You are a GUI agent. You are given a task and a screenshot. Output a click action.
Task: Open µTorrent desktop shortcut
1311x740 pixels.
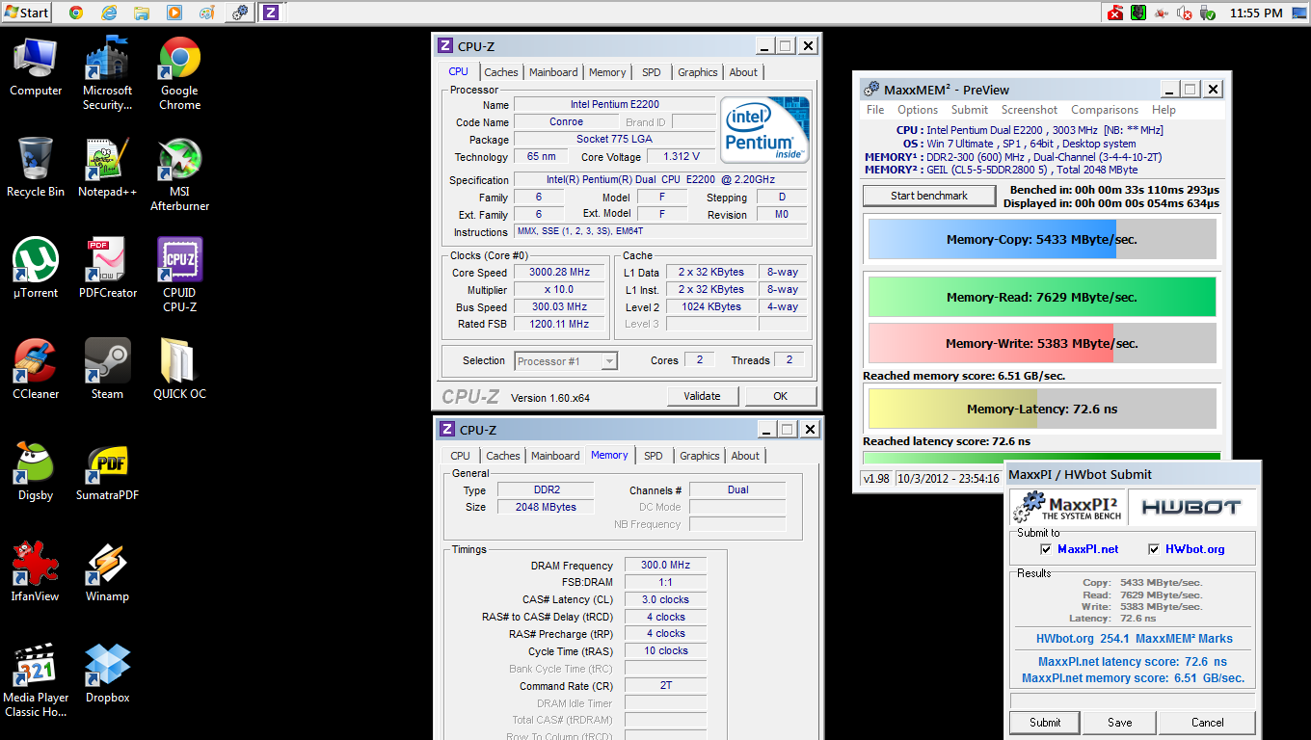pos(36,269)
